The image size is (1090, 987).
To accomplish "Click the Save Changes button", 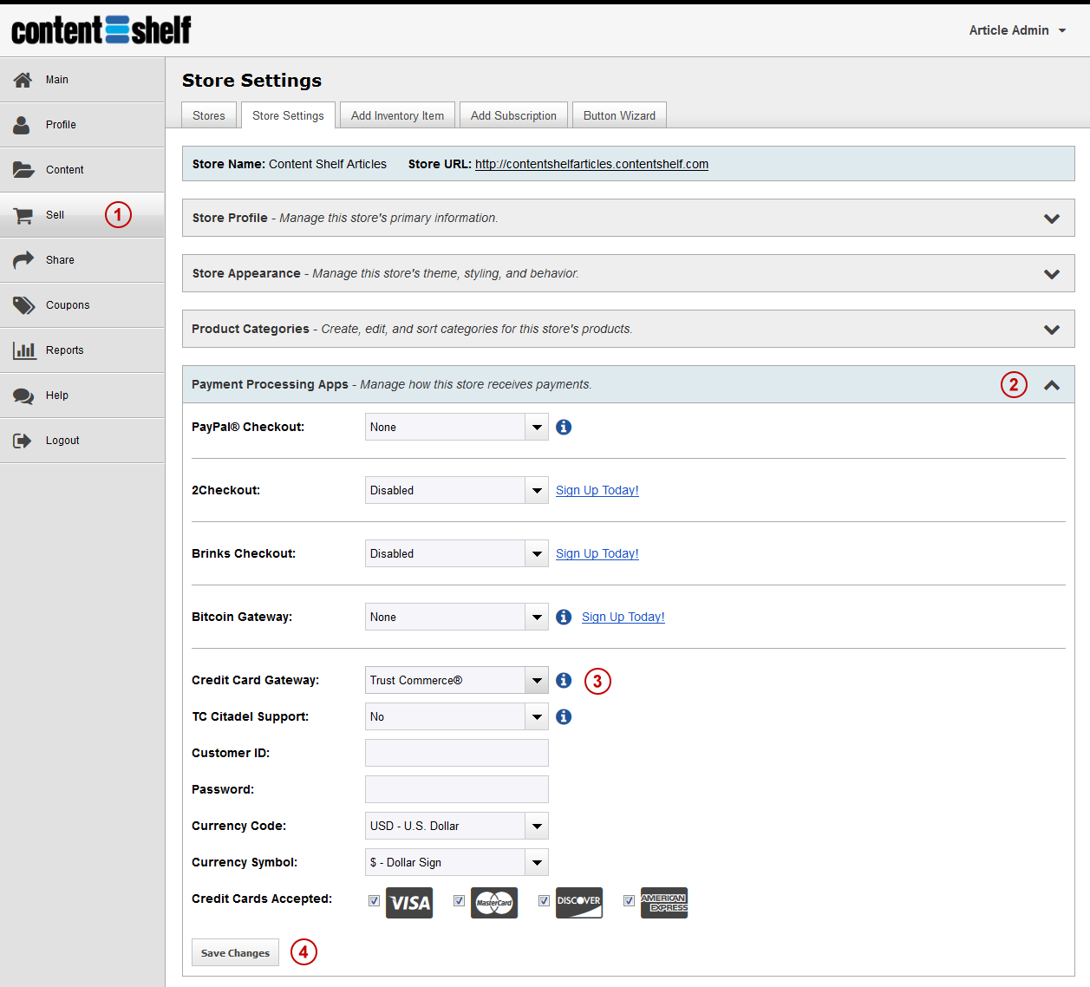I will 235,952.
